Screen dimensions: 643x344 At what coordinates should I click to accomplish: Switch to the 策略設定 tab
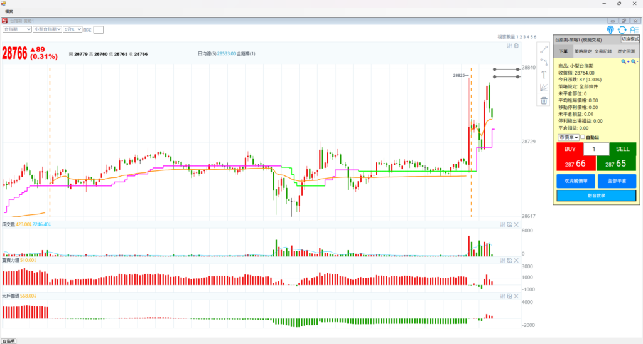click(x=583, y=51)
